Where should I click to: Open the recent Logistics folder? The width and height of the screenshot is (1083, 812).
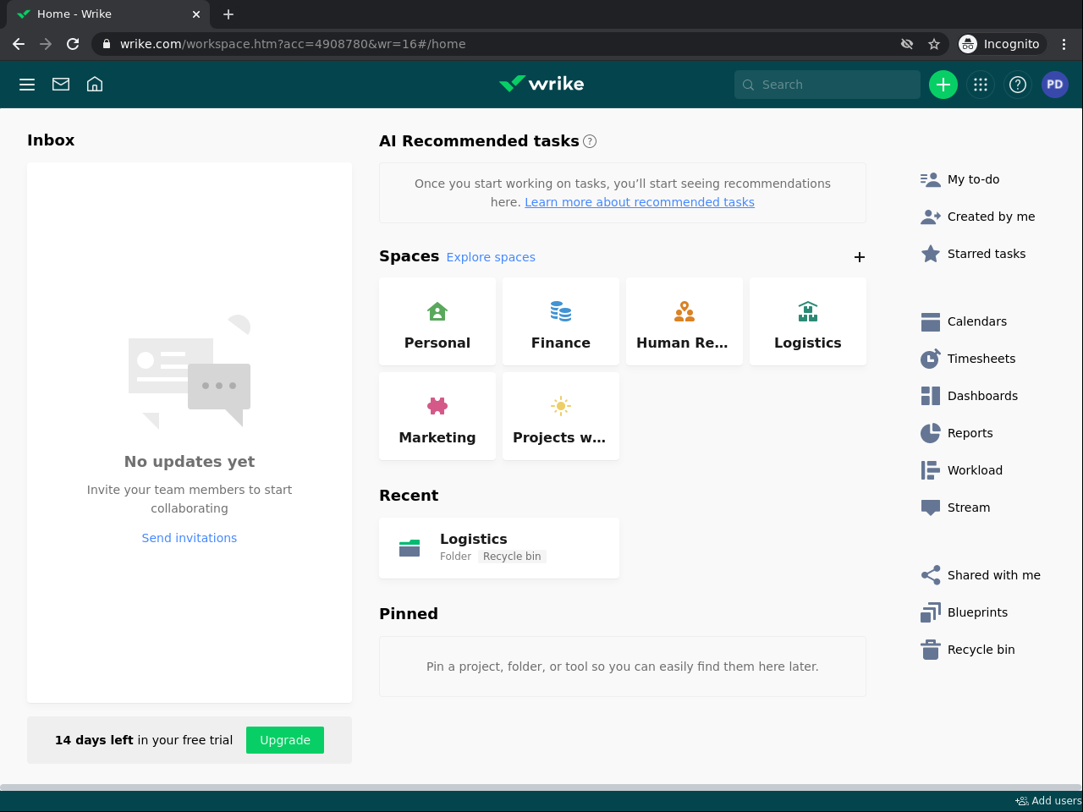499,548
